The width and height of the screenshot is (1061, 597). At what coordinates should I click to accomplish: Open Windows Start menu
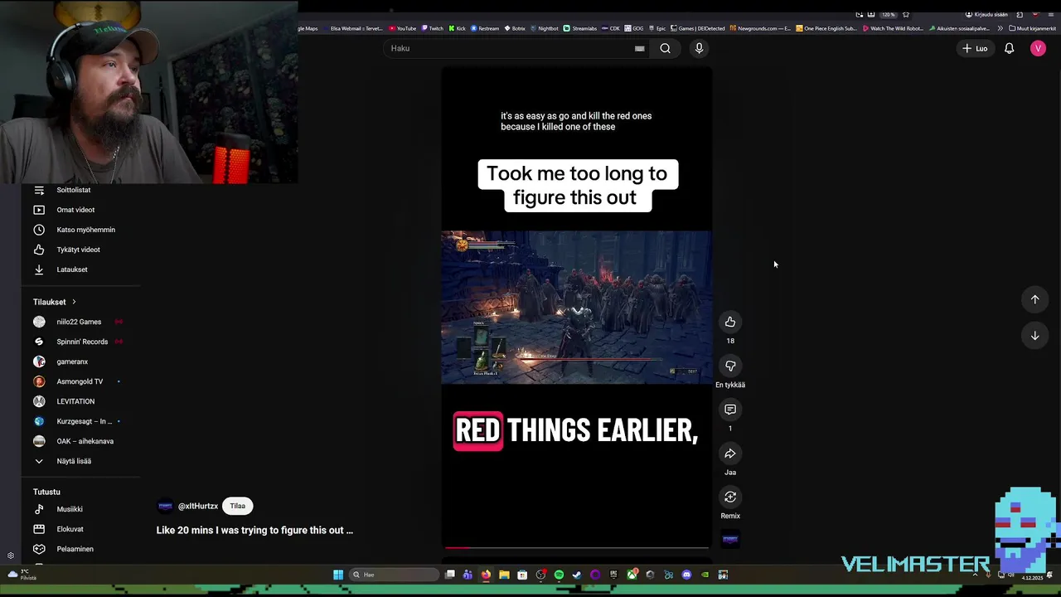click(x=338, y=575)
